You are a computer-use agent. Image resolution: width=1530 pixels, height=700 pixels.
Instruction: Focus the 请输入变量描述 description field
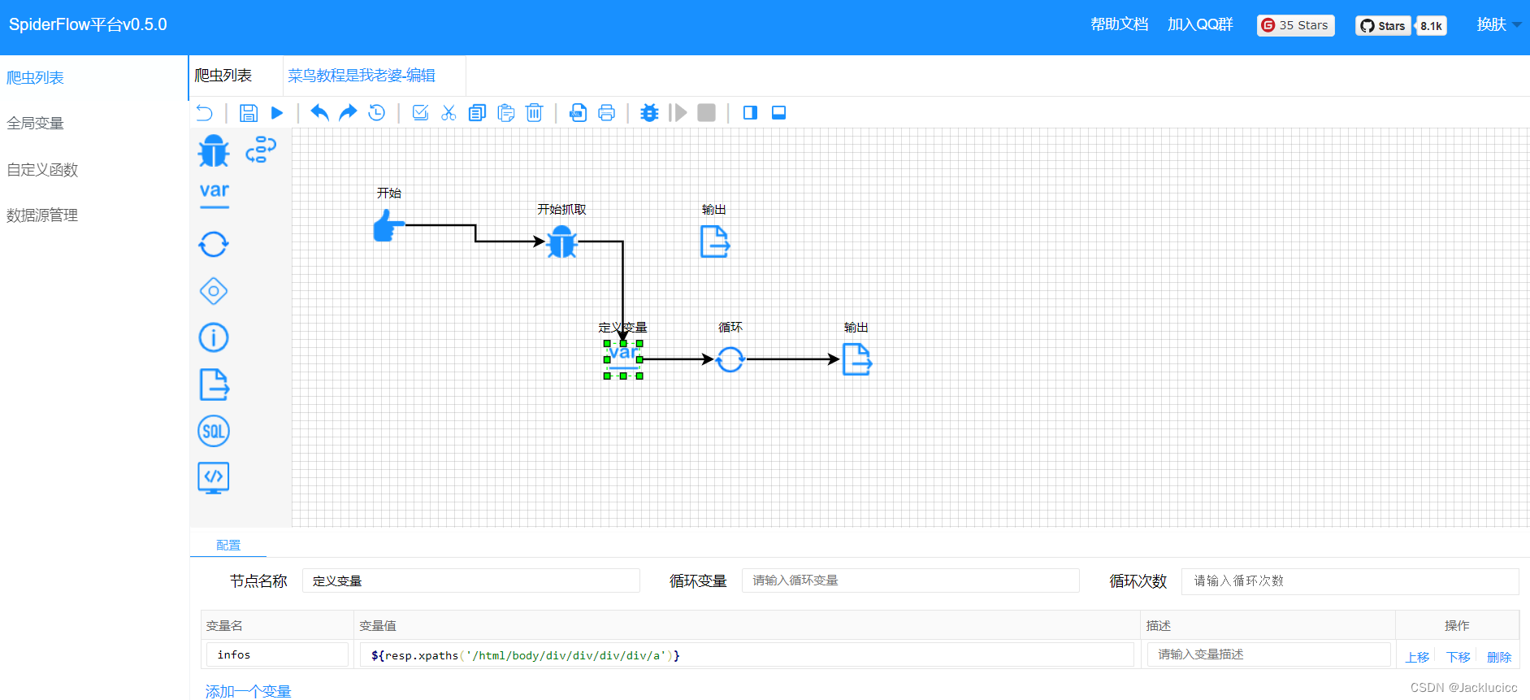(1268, 654)
